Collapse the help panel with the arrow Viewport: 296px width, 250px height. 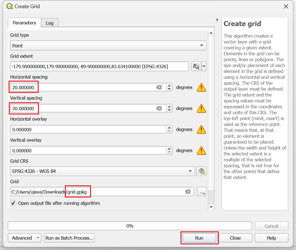[x=217, y=20]
